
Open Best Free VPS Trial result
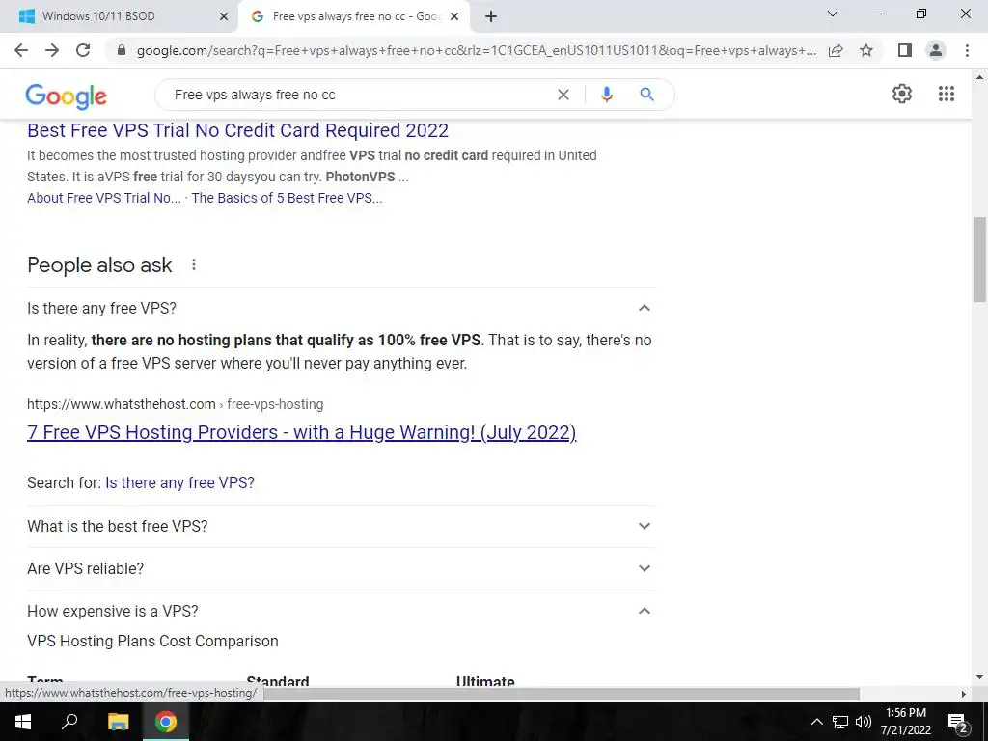[237, 130]
